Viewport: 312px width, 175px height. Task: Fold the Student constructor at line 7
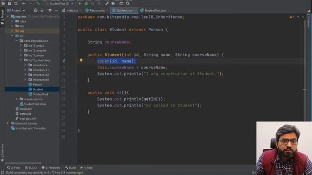pos(76,55)
